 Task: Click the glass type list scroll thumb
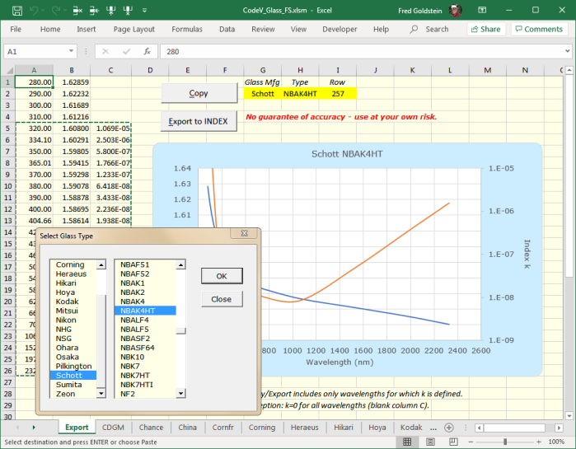(180, 331)
